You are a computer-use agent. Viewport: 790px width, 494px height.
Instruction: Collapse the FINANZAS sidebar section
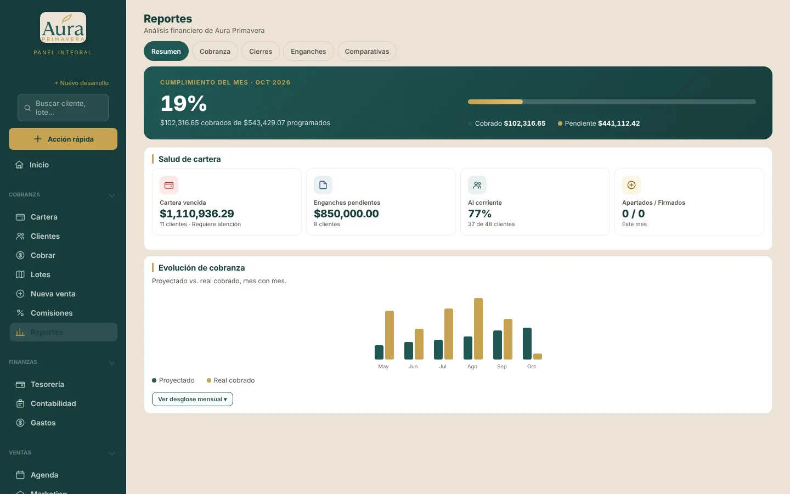click(x=112, y=363)
